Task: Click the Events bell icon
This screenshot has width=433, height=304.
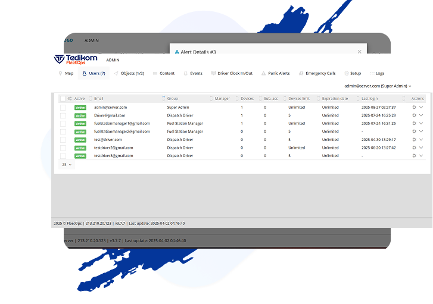Action: [x=185, y=74]
